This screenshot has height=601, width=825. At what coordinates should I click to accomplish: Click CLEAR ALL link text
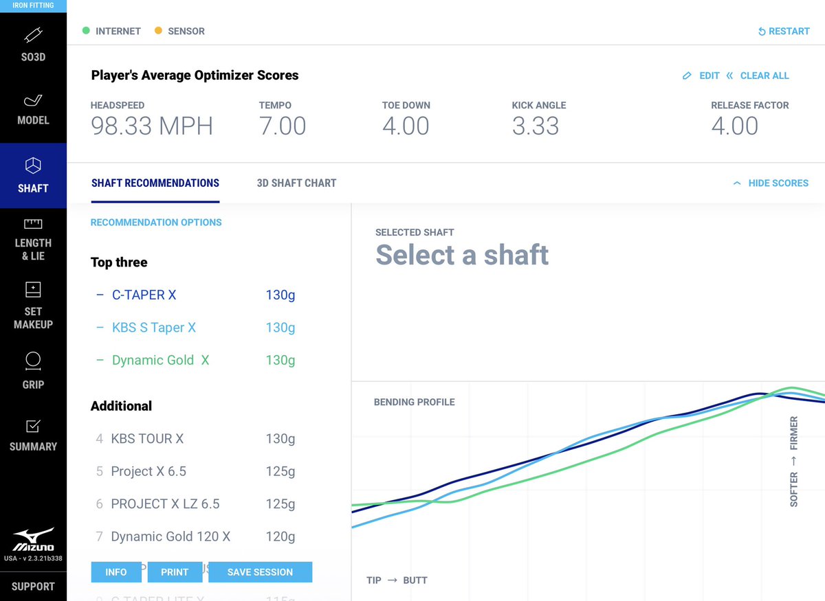(x=764, y=76)
